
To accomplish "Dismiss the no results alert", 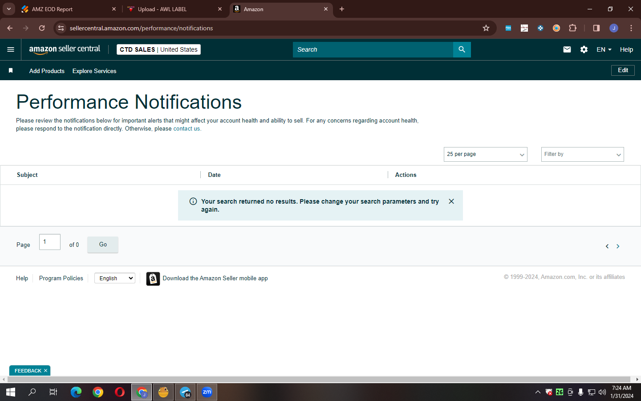I will click(x=451, y=201).
